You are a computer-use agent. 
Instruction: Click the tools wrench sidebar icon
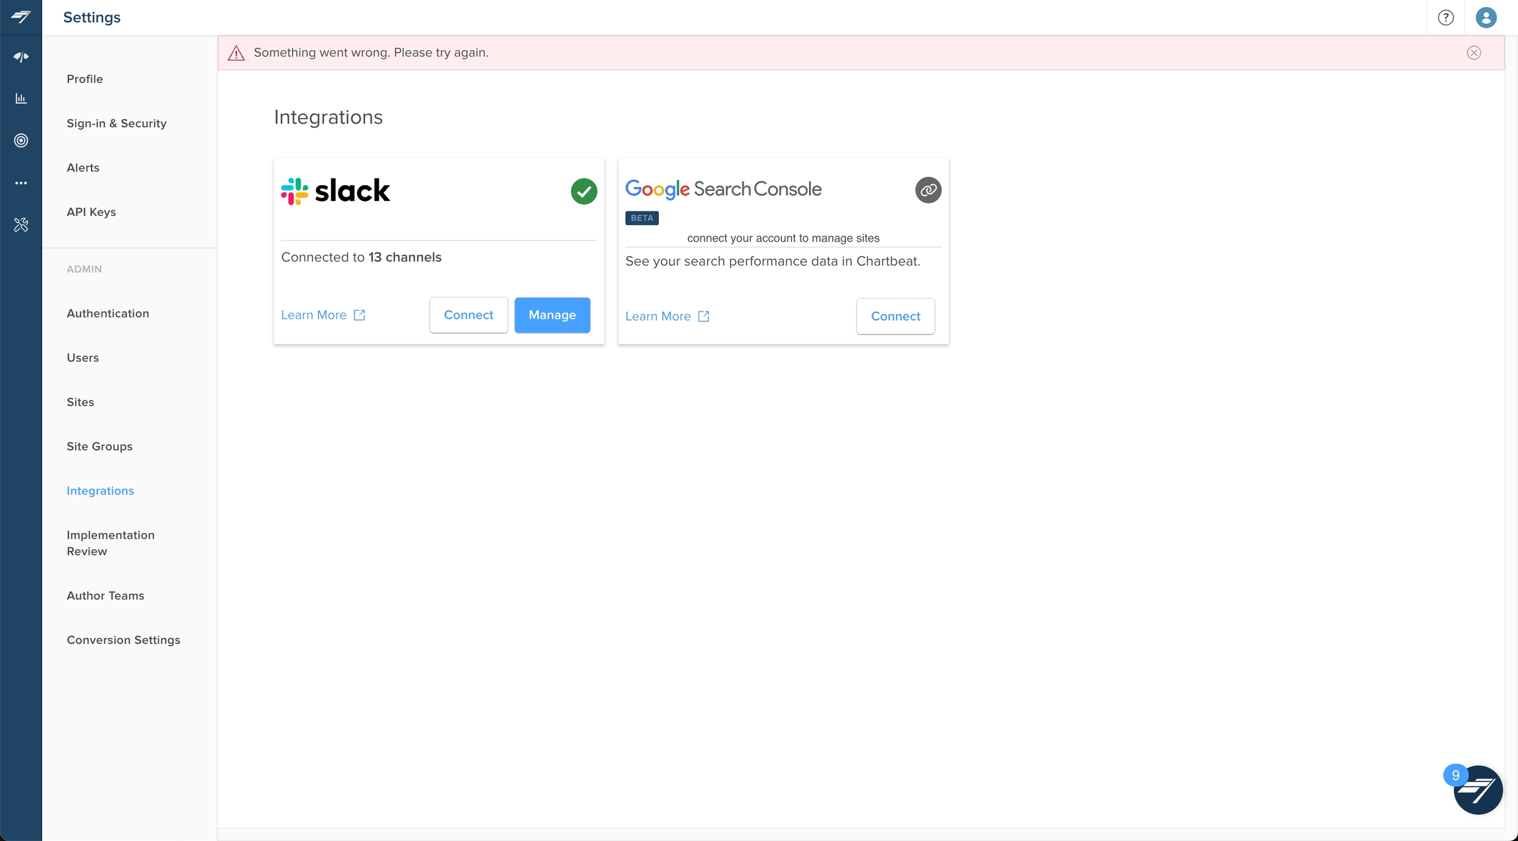(x=21, y=225)
